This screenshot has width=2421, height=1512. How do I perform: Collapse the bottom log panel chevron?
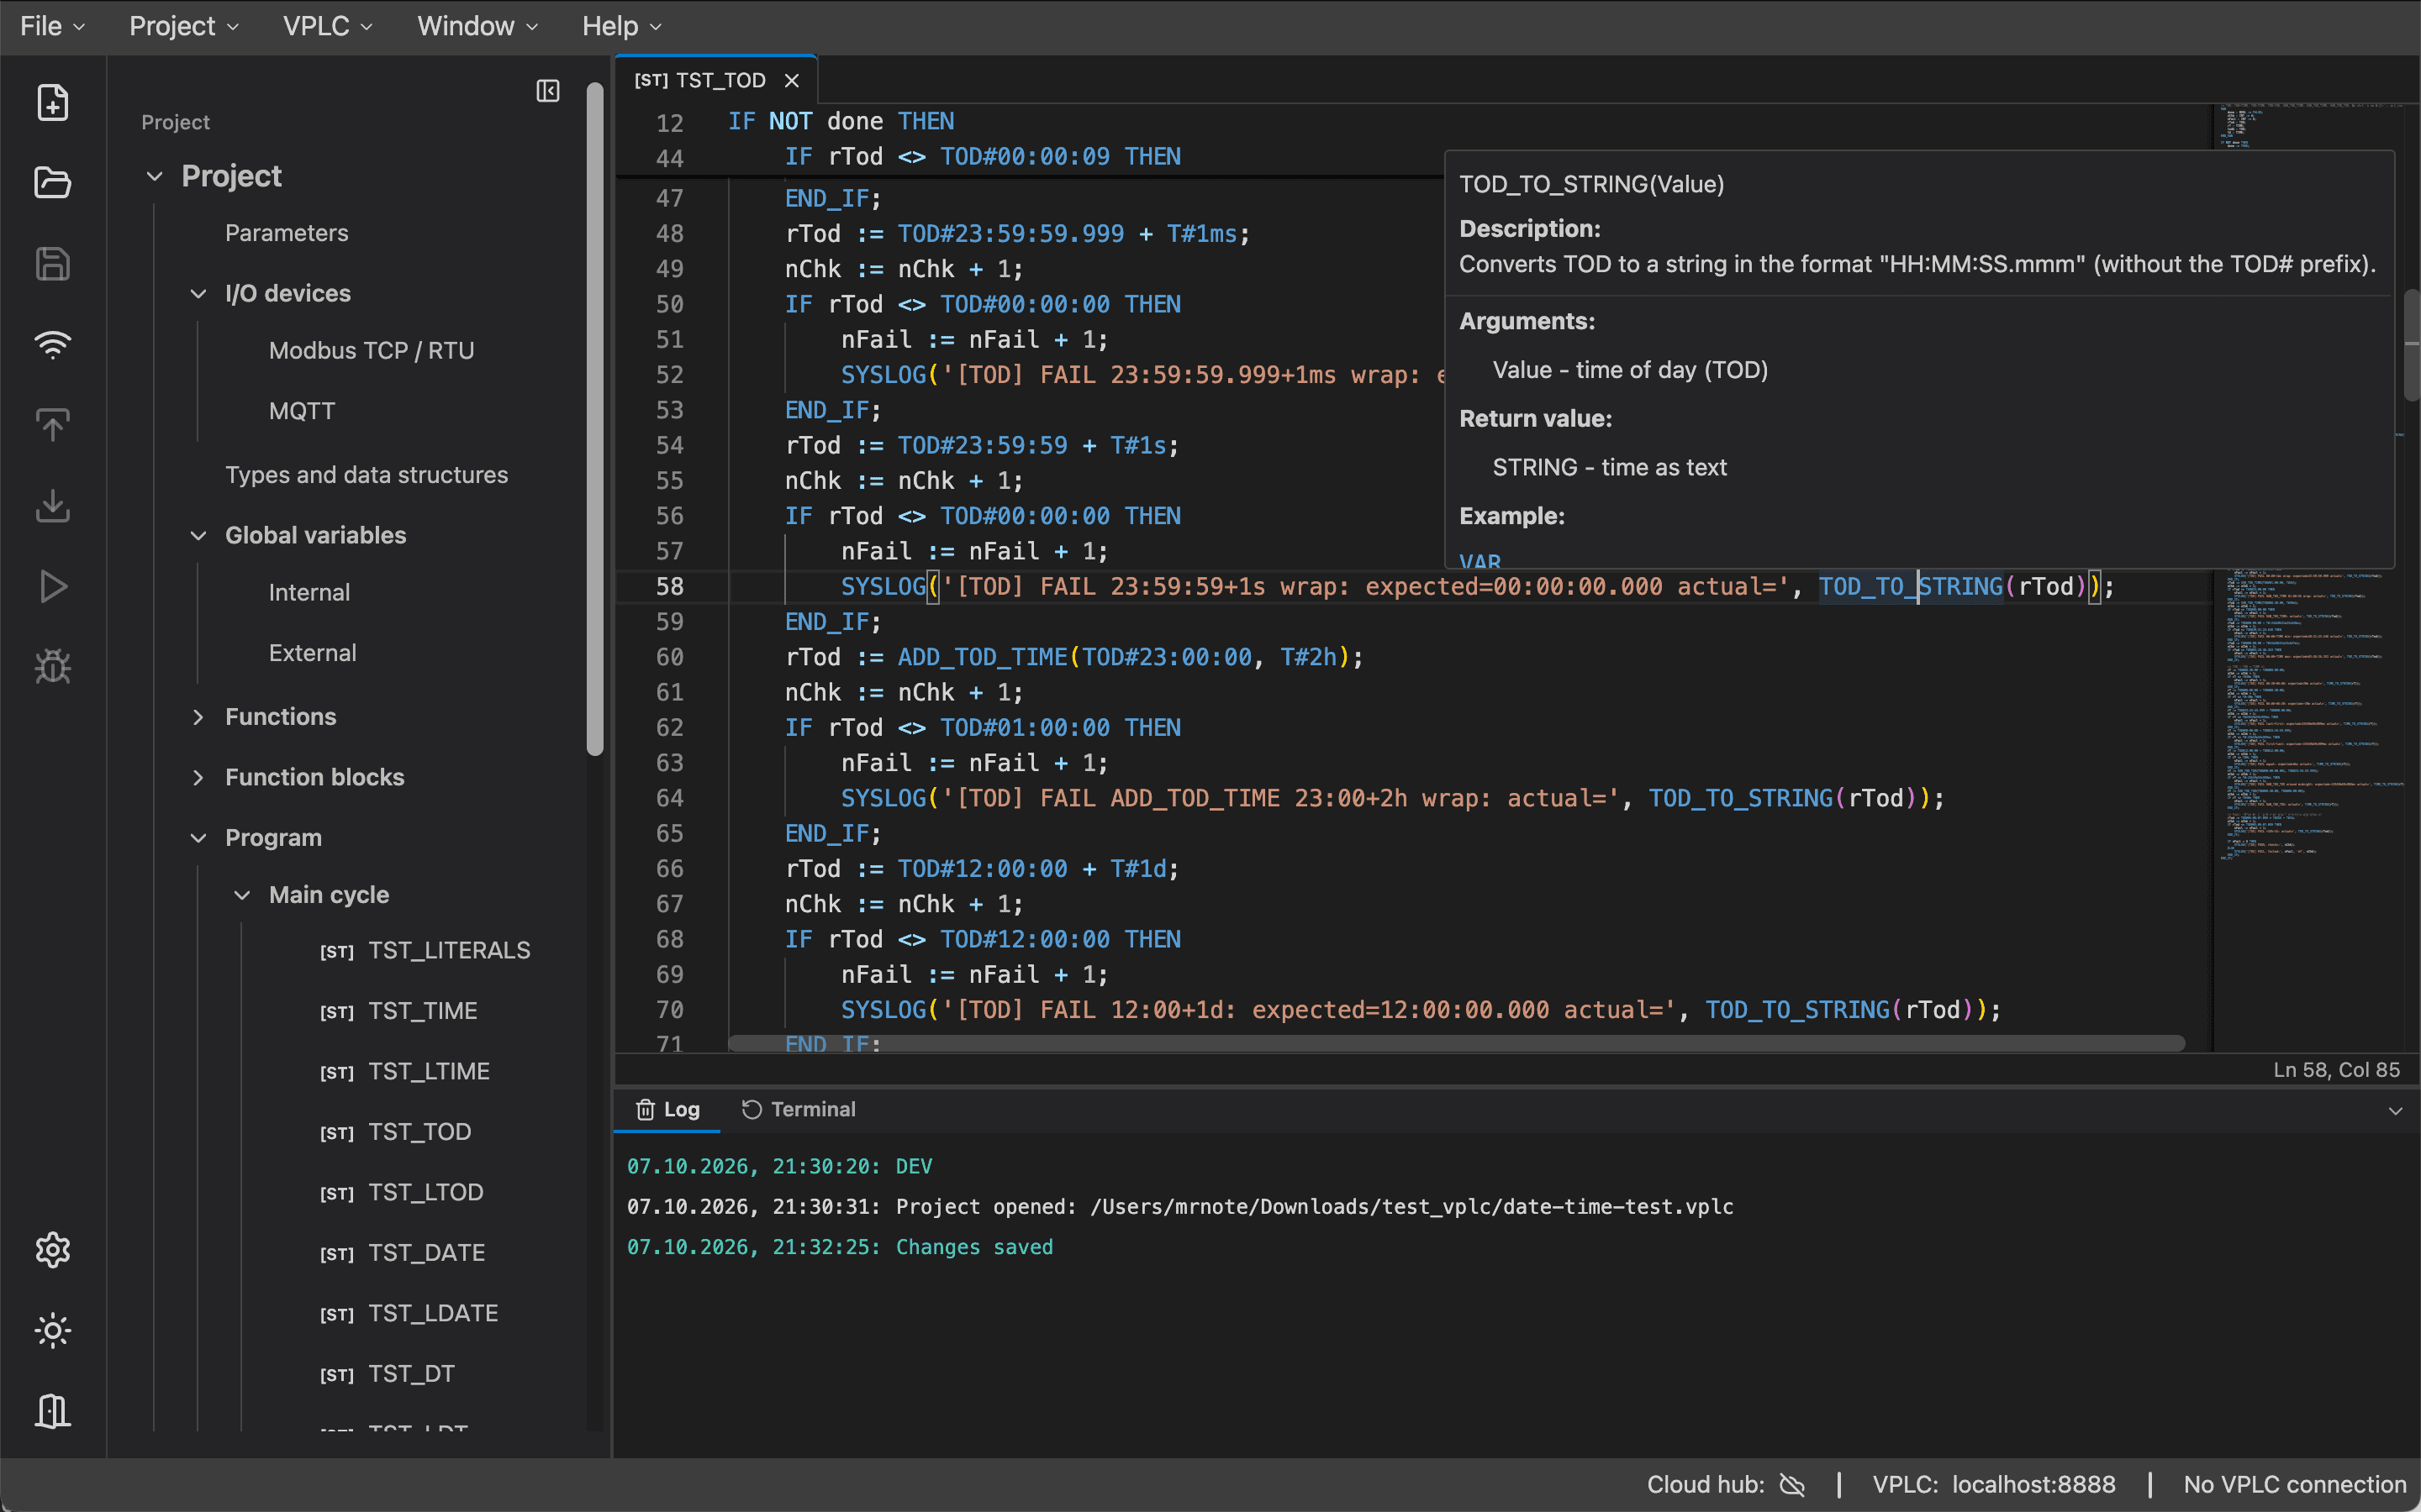(x=2395, y=1111)
